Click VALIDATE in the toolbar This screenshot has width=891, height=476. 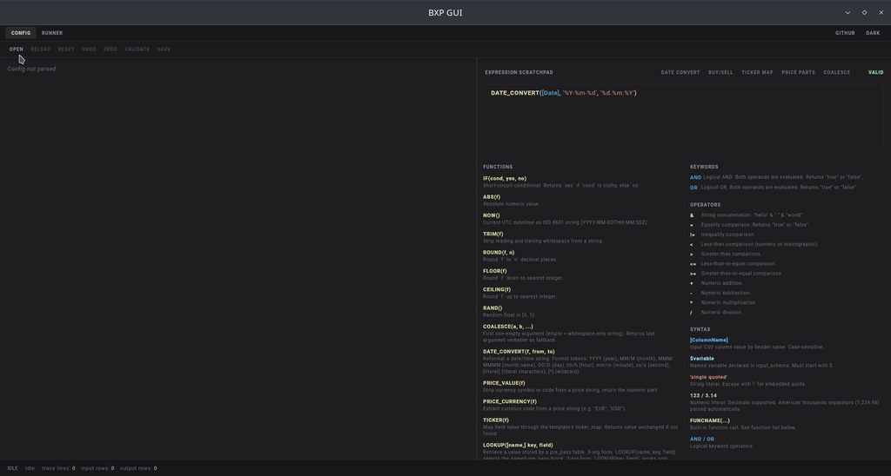coord(137,50)
